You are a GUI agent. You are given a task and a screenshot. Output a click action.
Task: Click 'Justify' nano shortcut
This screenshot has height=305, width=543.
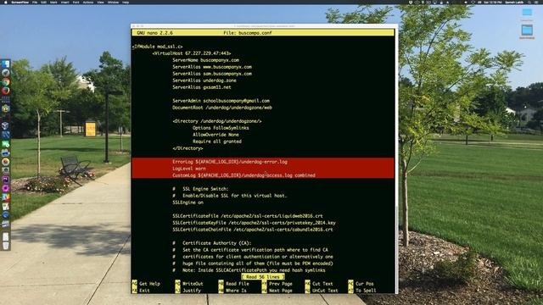[x=192, y=291]
